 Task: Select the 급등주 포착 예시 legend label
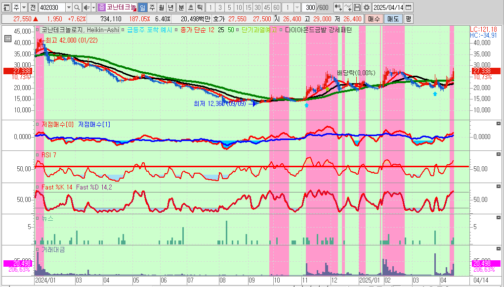149,30
